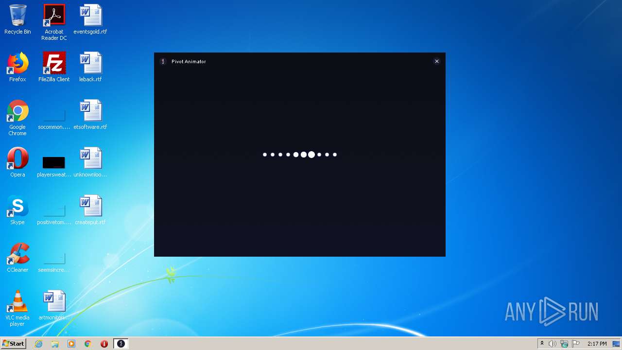Switch to Pivot Animator taskbar button
Viewport: 622px width, 350px height.
coord(121,344)
